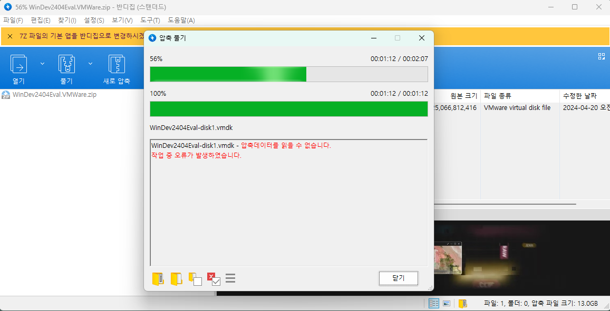Screen dimensions: 610x311
Task: Click the 00:01:12 / 00:02:07 elapsed time text
Action: (399, 59)
